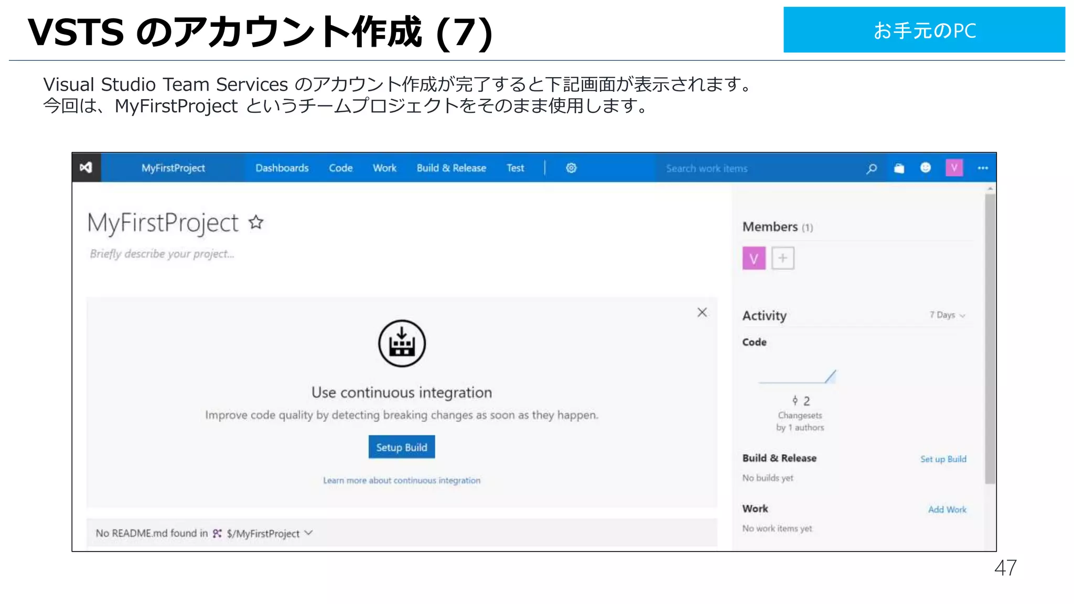Screen dimensions: 1074x604
Task: Favorite MyFirstProject with the star icon
Action: coord(256,222)
